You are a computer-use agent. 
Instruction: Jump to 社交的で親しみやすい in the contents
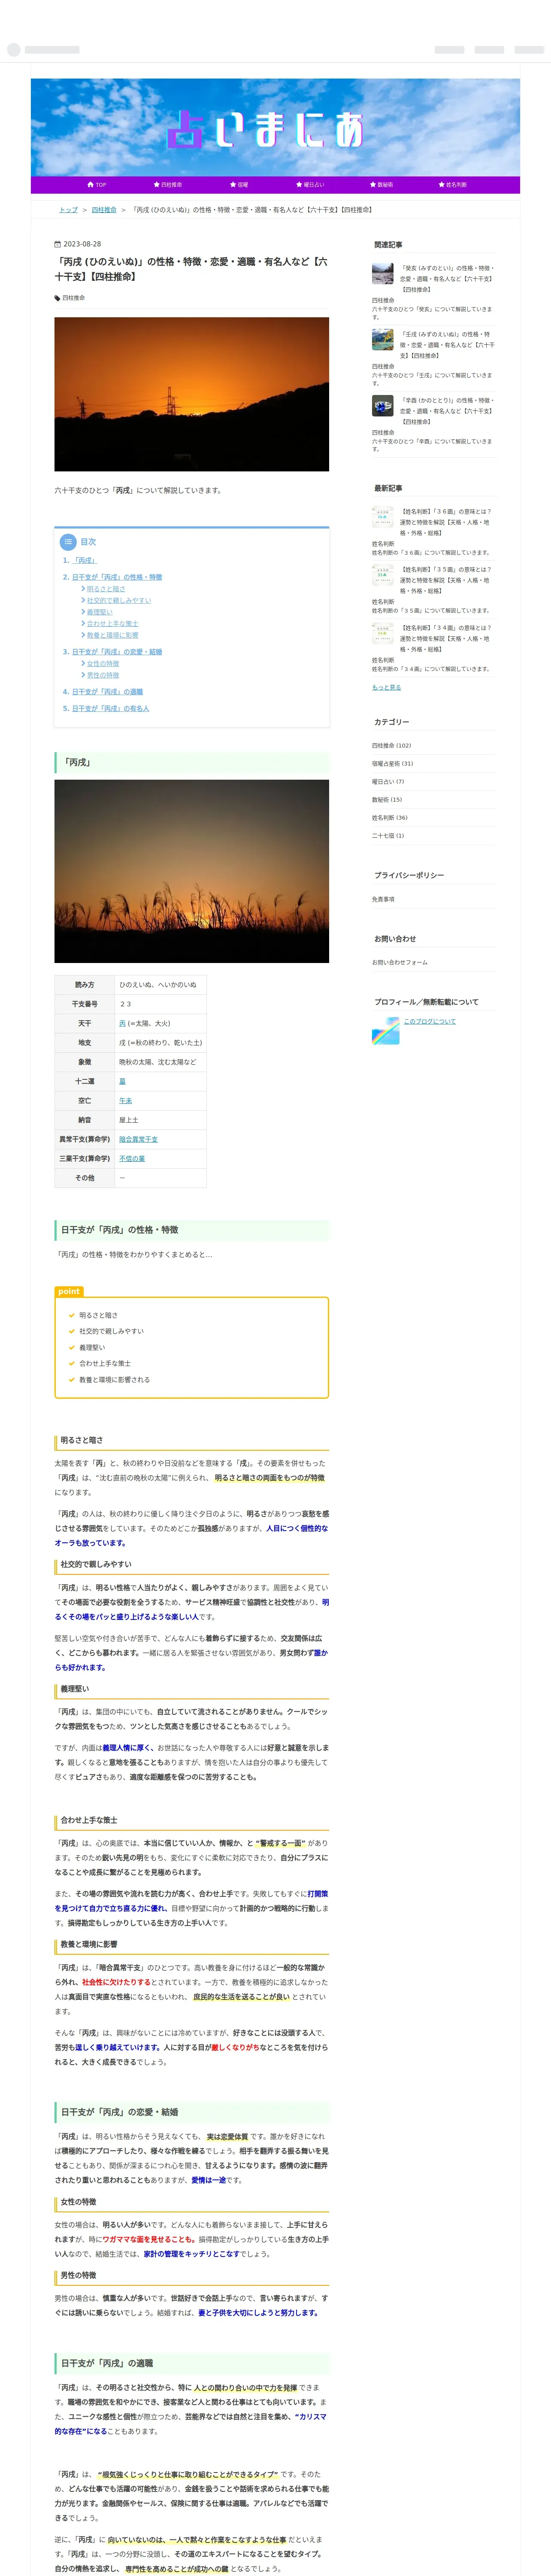click(x=118, y=601)
